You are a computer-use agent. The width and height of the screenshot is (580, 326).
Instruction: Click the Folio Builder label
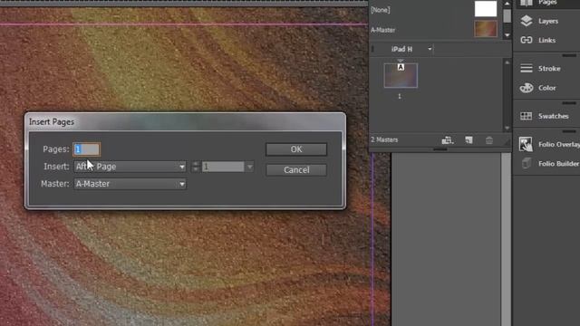pos(558,163)
